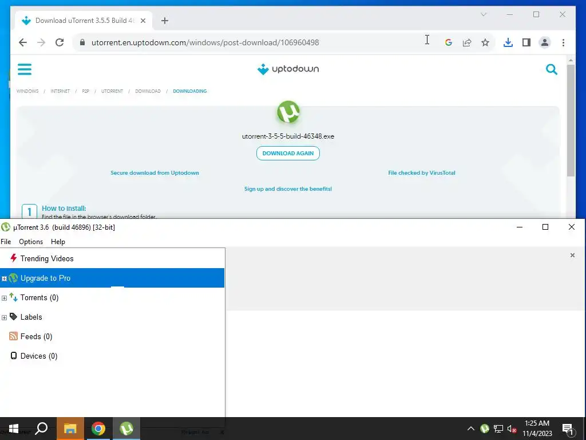The width and height of the screenshot is (586, 440).
Task: Select Labels in sidebar
Action: (x=112, y=317)
